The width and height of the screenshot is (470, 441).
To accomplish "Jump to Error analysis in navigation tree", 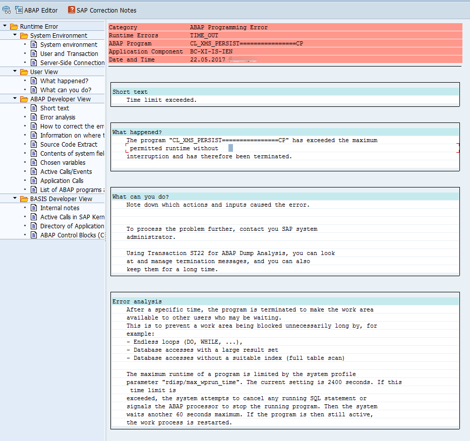I will [58, 117].
